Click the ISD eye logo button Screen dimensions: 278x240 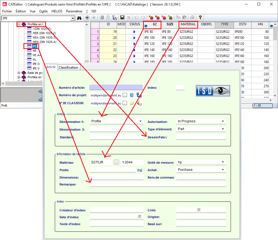(x=213, y=91)
